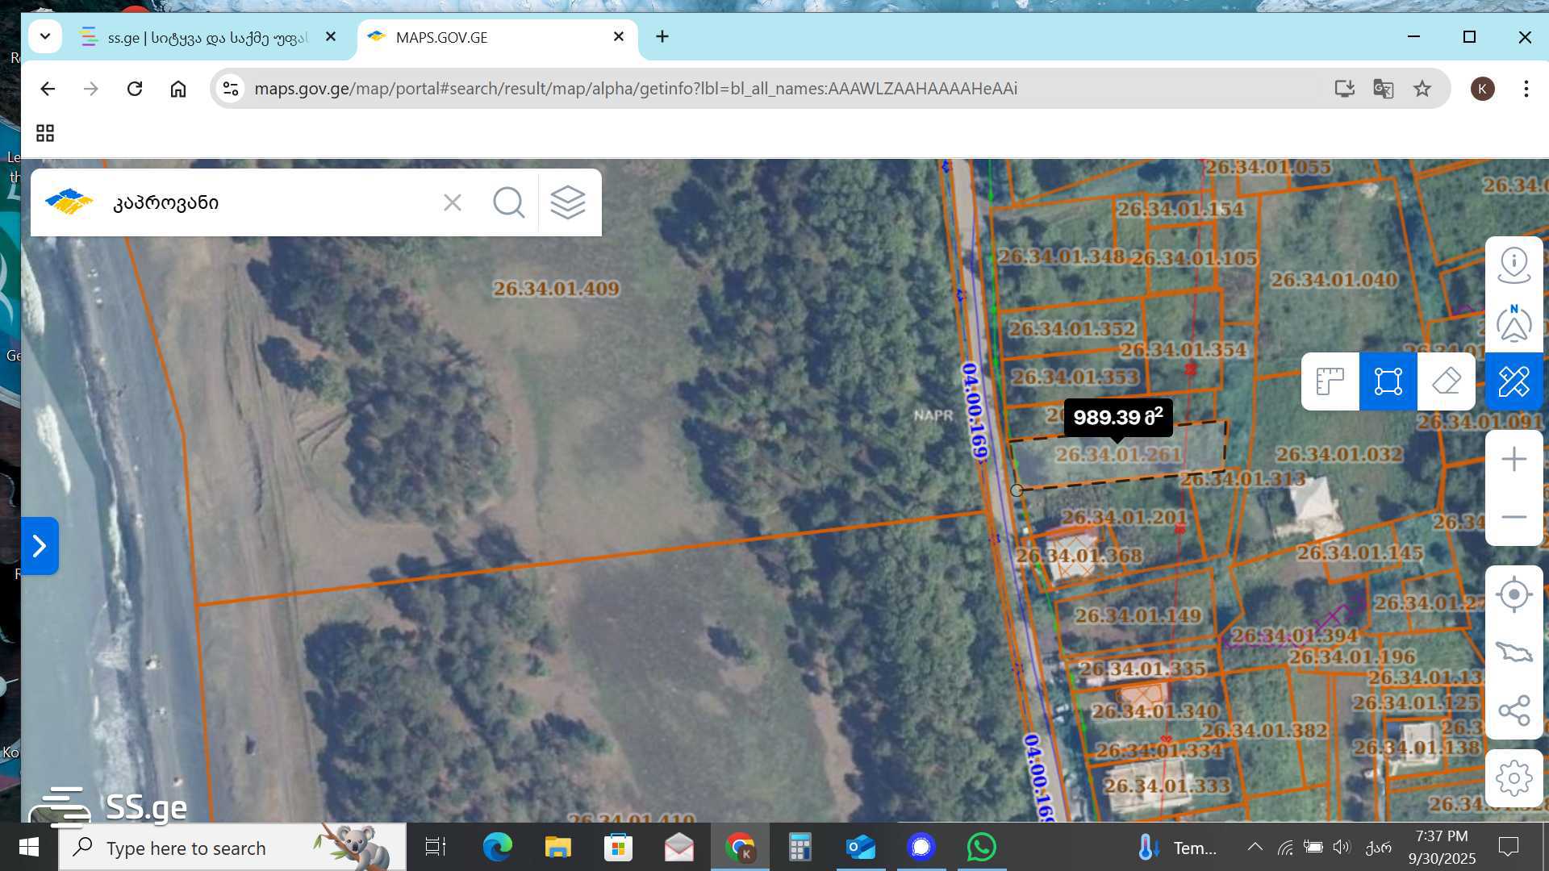The height and width of the screenshot is (871, 1549).
Task: Click parcel label 26.34.01.409
Action: click(557, 289)
